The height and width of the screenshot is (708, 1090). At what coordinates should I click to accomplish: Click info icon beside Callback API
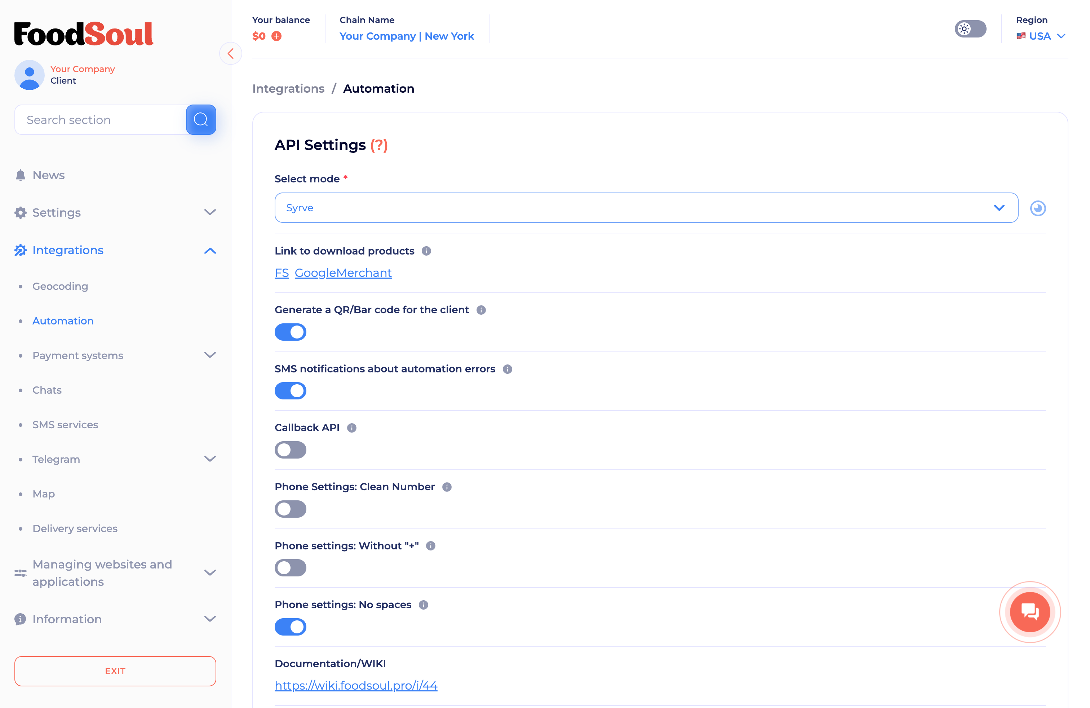(352, 428)
